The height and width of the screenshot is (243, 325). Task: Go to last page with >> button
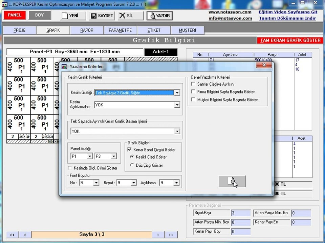point(171,235)
